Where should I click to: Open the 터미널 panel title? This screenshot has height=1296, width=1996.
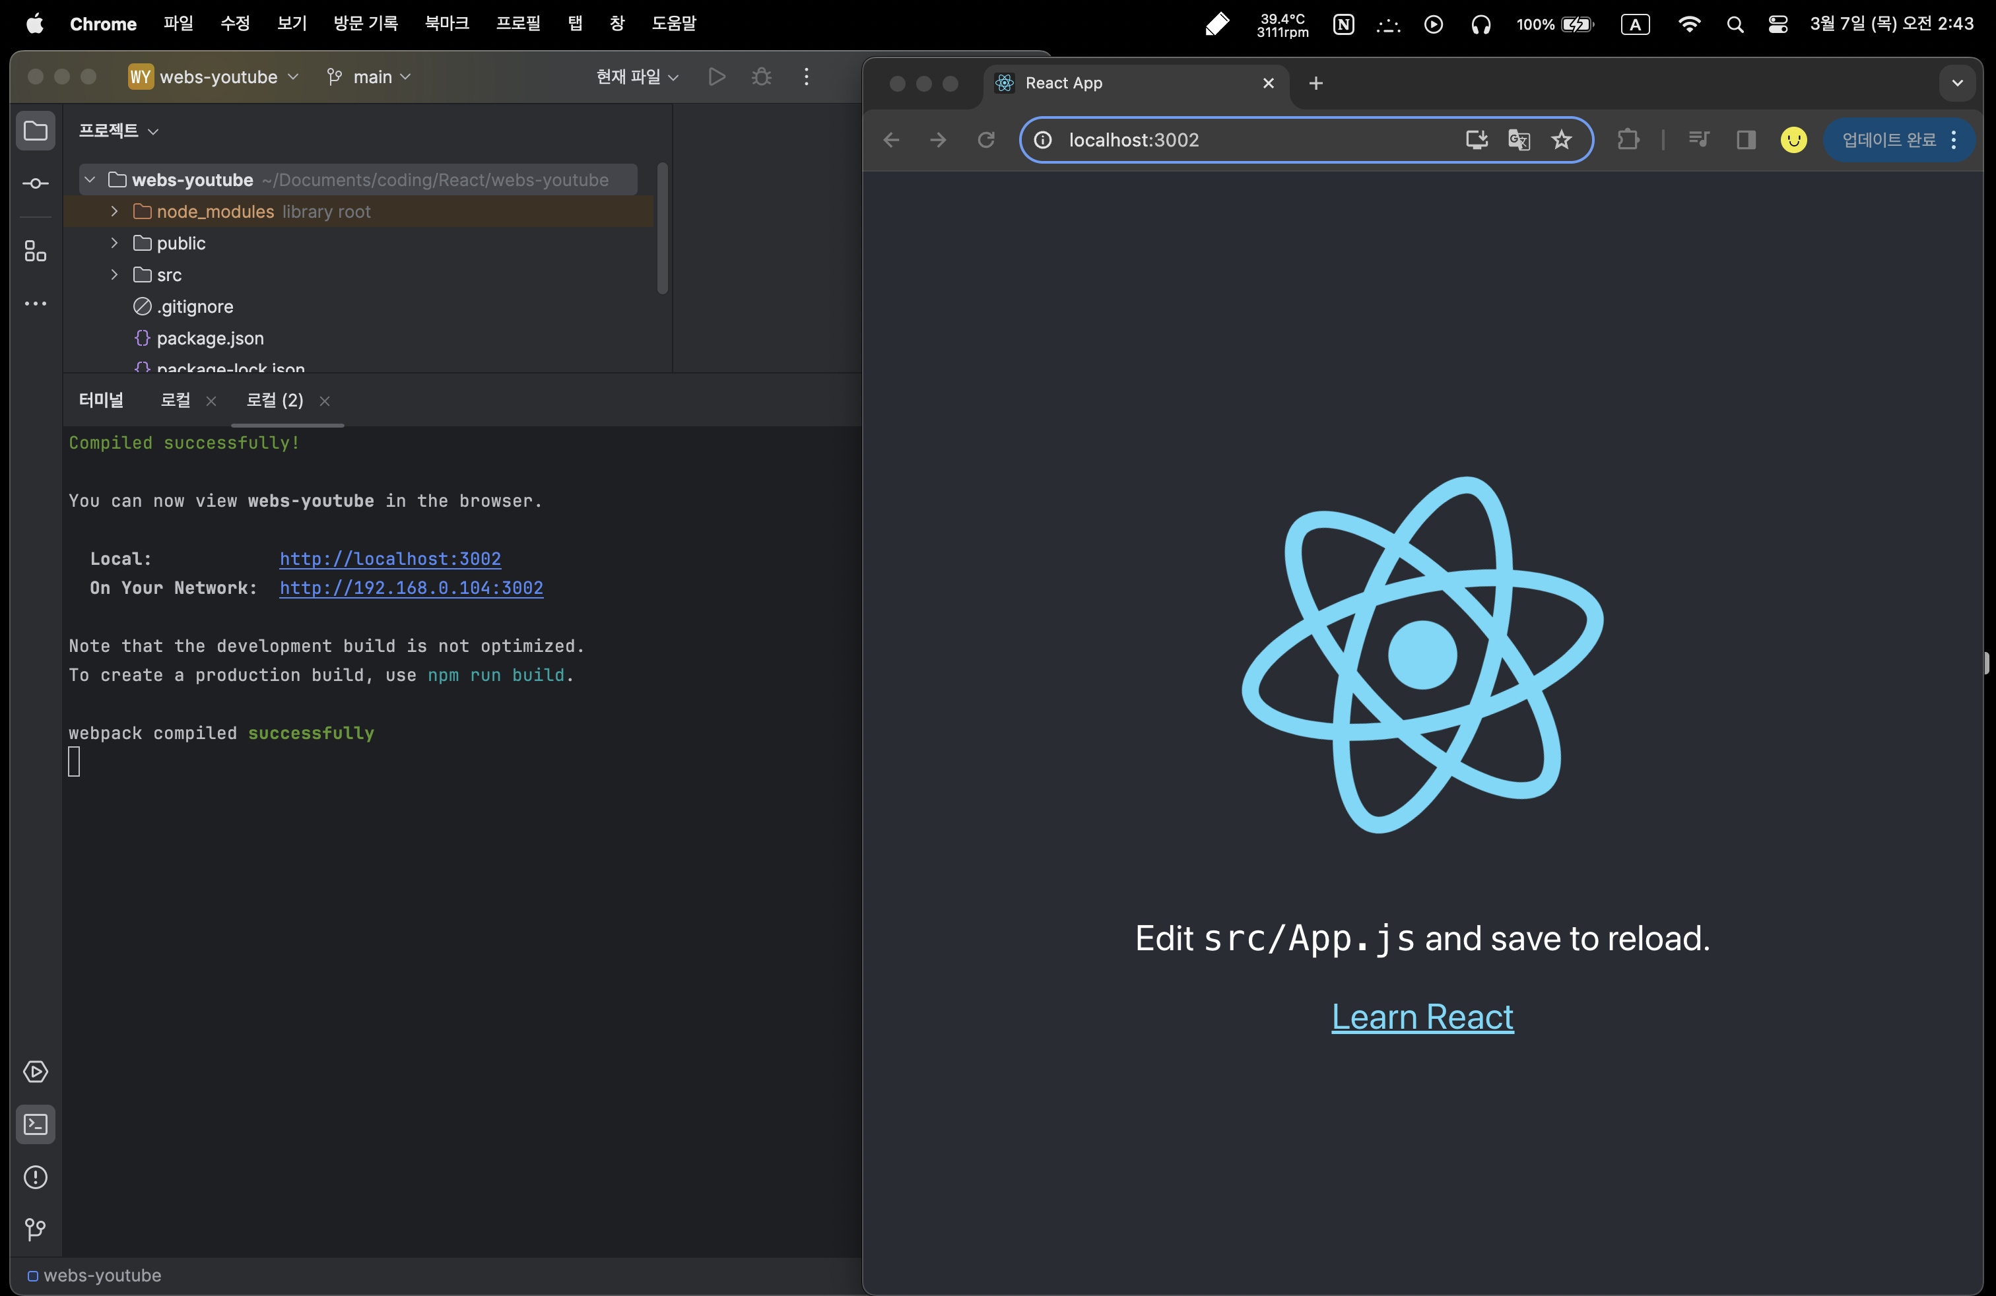click(100, 401)
